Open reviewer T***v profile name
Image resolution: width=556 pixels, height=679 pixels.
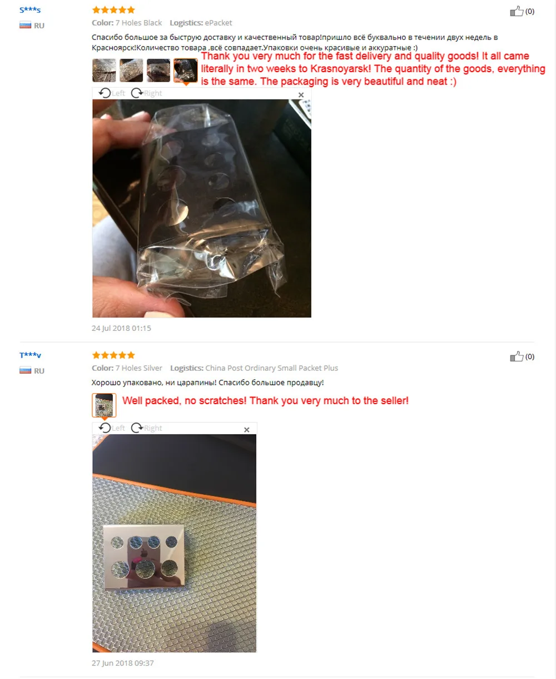click(30, 355)
